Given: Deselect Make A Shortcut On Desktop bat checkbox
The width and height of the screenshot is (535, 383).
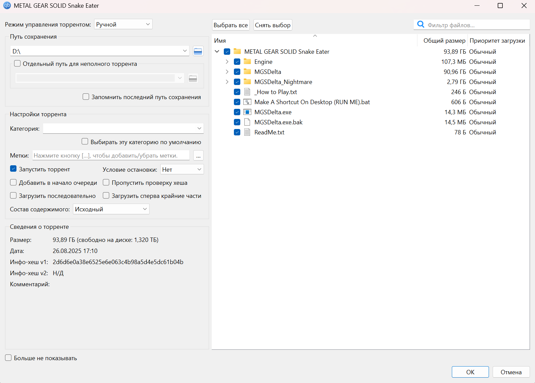Looking at the screenshot, I should coord(237,102).
